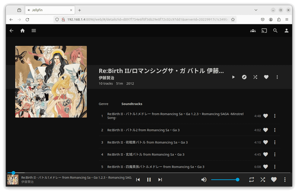Play the album Re:Birth II
The image size is (298, 193).
(x=234, y=77)
